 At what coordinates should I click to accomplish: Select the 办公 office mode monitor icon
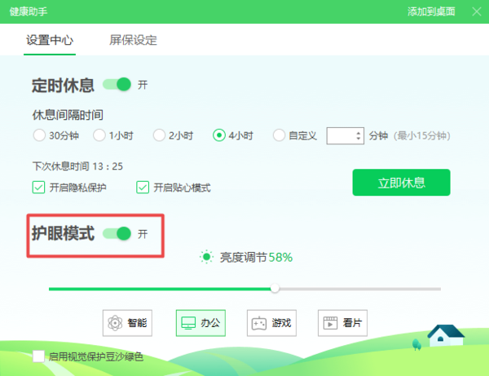click(187, 322)
